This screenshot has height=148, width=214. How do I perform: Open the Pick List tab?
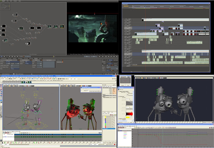31,58
